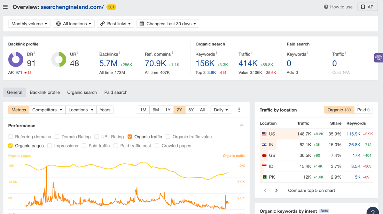Switch to the Backlink profile tab
Screen dimensions: 383x214
[x=45, y=92]
